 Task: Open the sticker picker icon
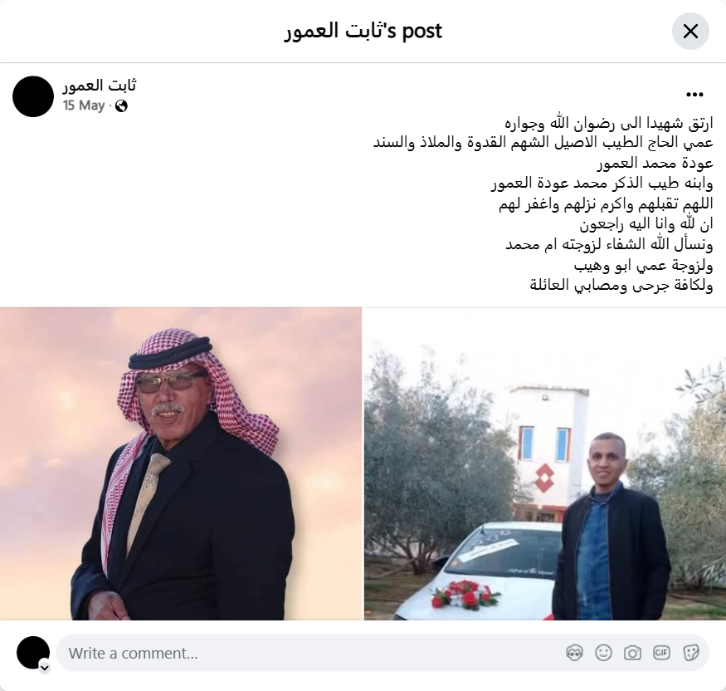click(x=690, y=653)
